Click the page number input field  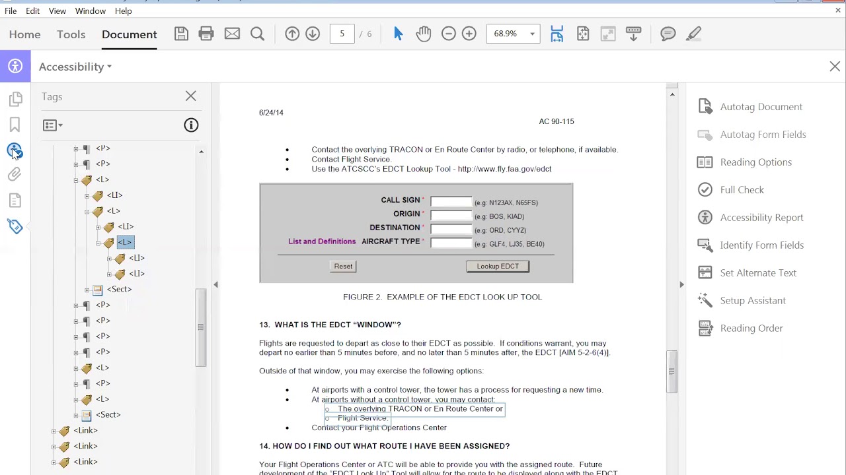tap(342, 34)
